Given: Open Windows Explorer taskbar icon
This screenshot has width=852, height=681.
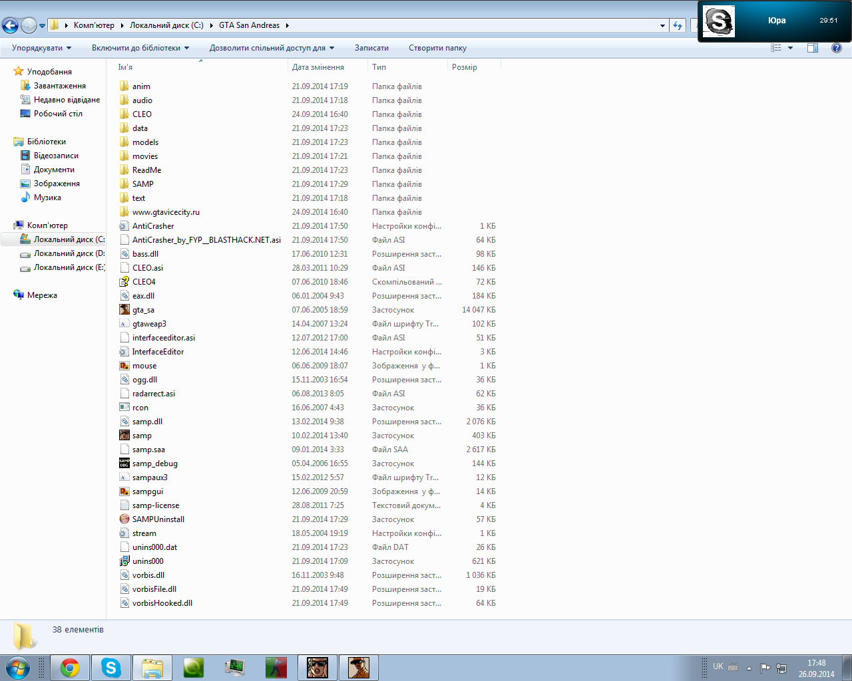Looking at the screenshot, I should (152, 668).
